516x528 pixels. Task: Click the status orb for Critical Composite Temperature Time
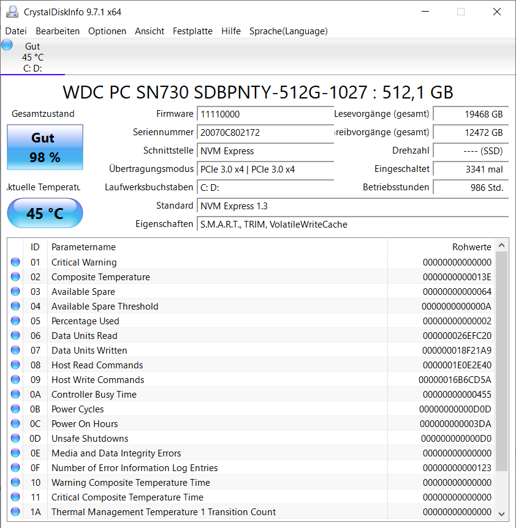(15, 497)
